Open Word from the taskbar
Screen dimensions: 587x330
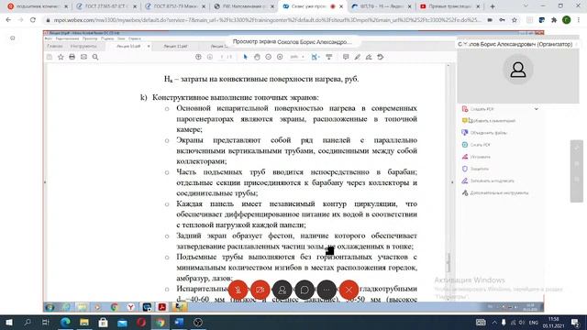pyautogui.click(x=179, y=322)
